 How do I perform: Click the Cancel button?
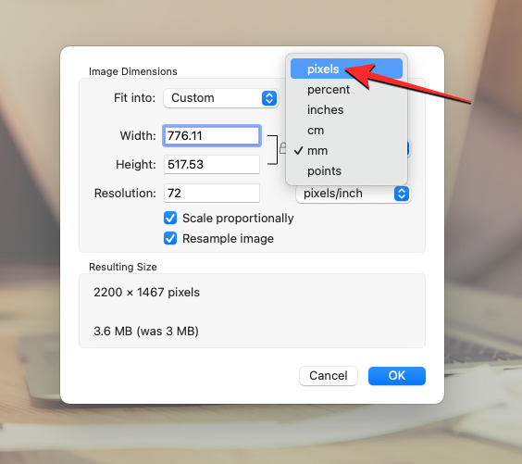[329, 376]
